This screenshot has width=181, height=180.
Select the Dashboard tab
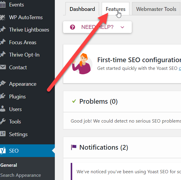click(x=82, y=9)
